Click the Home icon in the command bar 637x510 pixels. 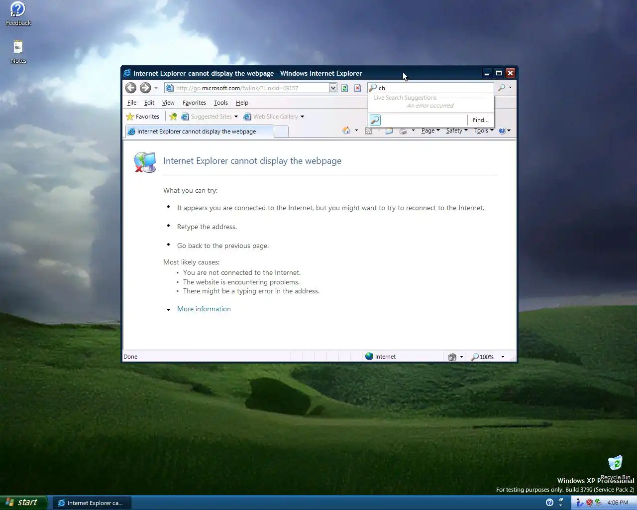point(346,130)
